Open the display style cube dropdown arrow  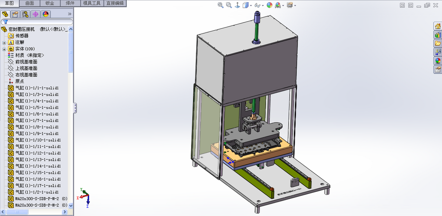point(251,6)
